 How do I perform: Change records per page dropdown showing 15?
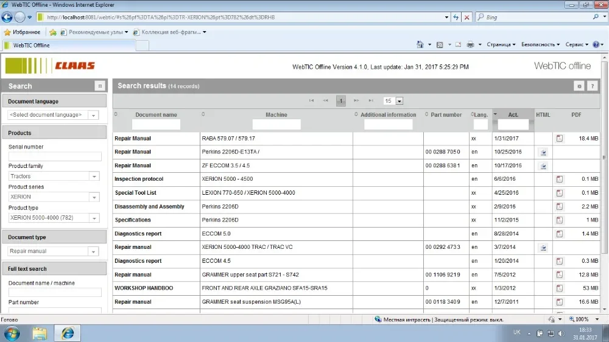(x=399, y=101)
